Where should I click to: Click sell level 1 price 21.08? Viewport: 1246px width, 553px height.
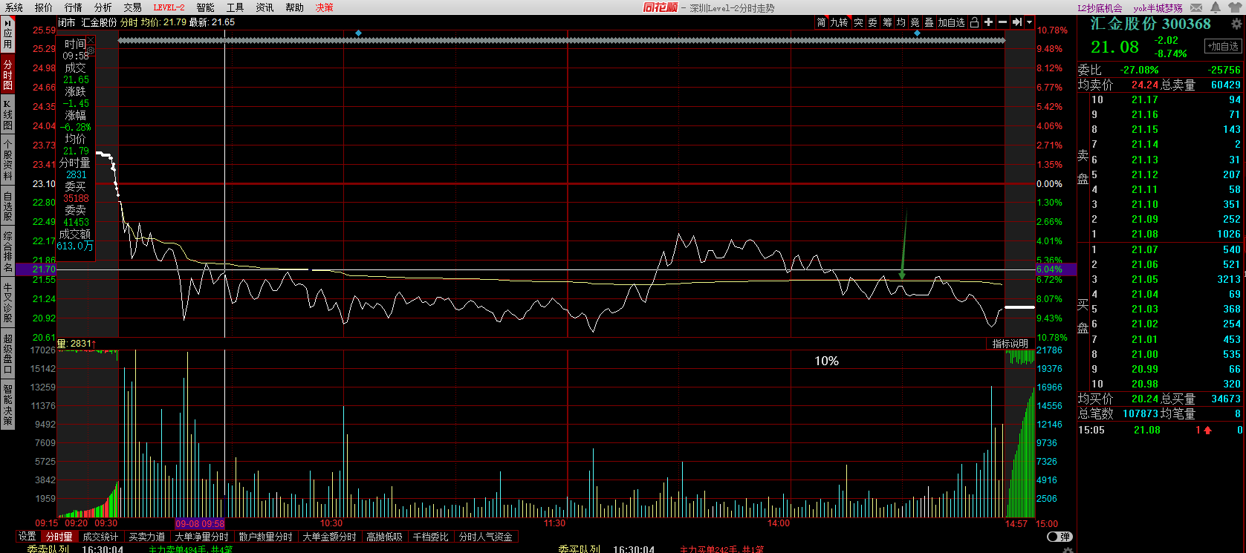click(x=1144, y=235)
